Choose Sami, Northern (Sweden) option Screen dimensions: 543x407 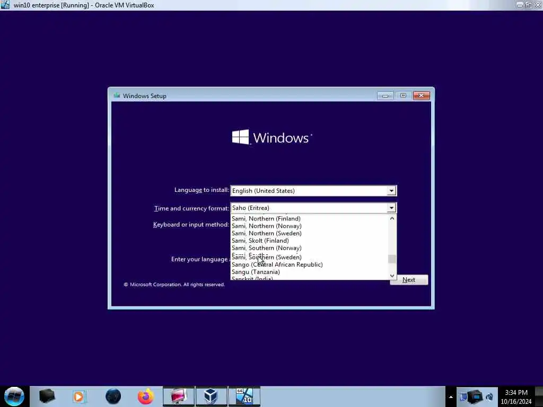tap(266, 233)
